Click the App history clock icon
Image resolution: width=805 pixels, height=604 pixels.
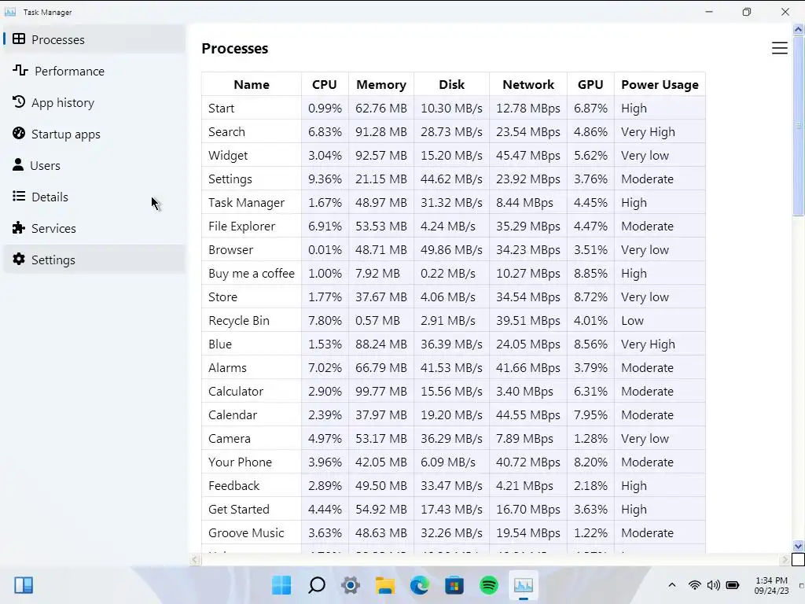pos(19,102)
